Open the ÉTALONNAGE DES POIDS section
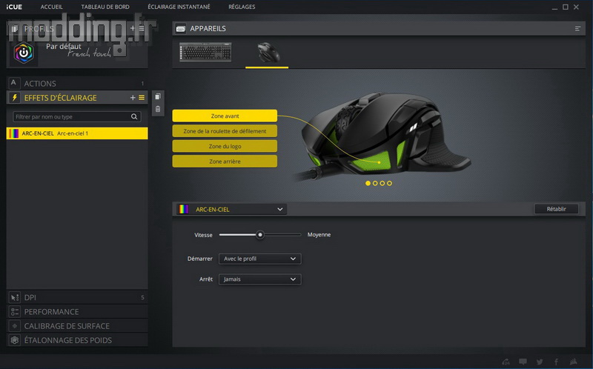Viewport: 593px width, 369px height. pos(77,340)
